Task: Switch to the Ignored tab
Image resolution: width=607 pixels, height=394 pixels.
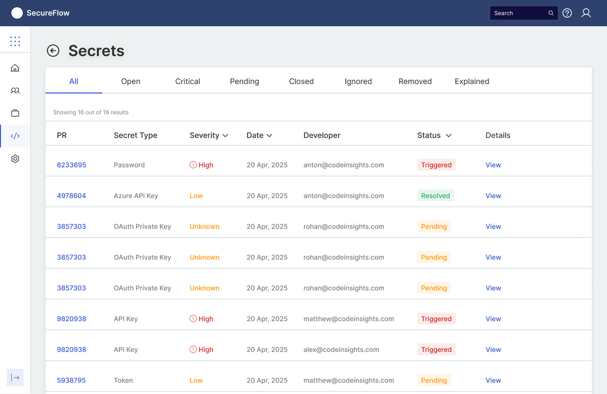Action: tap(358, 81)
